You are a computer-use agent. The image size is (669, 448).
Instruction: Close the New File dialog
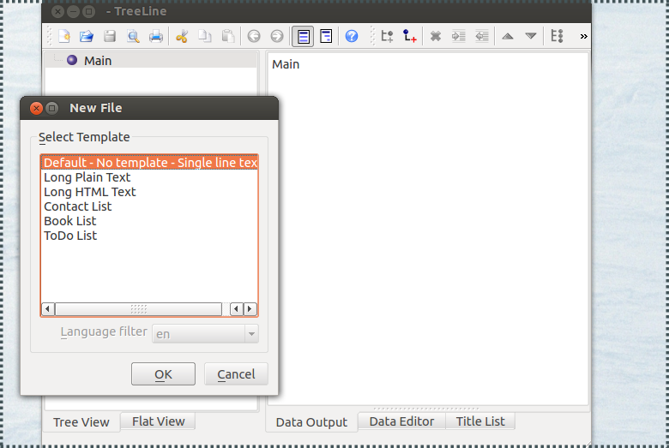point(36,108)
